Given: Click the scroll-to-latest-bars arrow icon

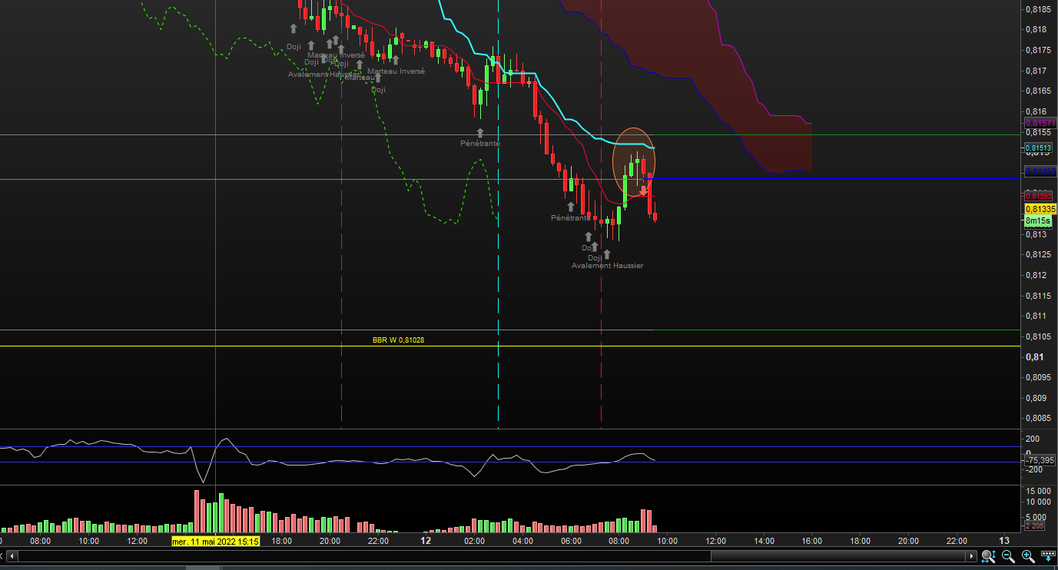Looking at the screenshot, I should click(1047, 555).
